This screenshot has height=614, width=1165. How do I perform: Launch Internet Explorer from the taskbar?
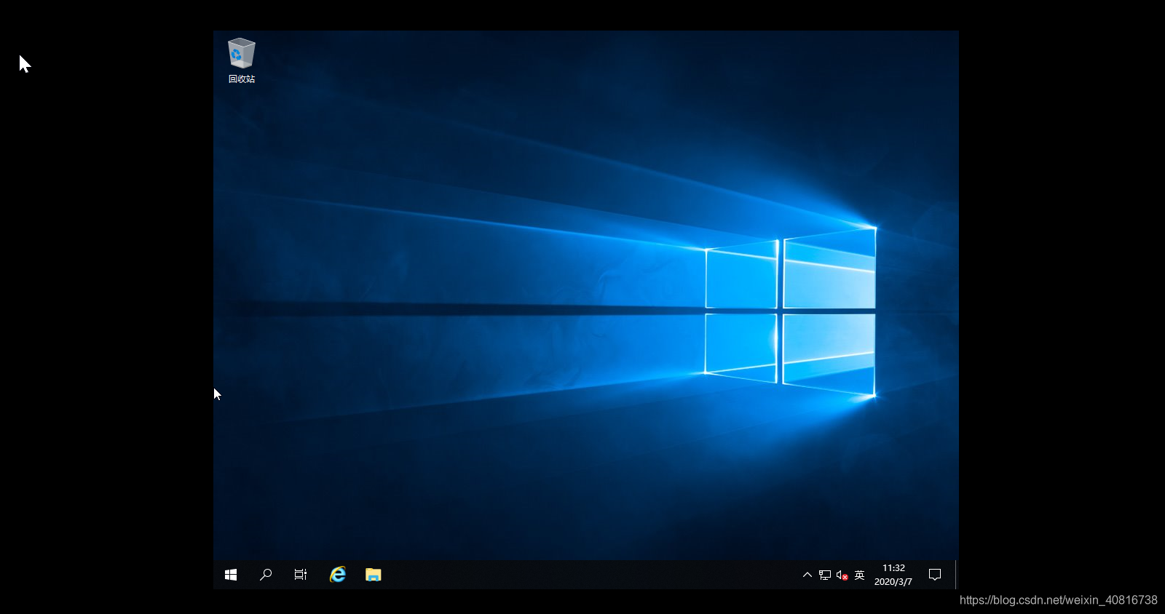(x=338, y=575)
